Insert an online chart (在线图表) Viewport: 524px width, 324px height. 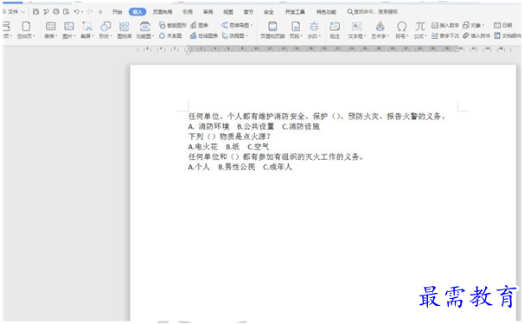[204, 35]
